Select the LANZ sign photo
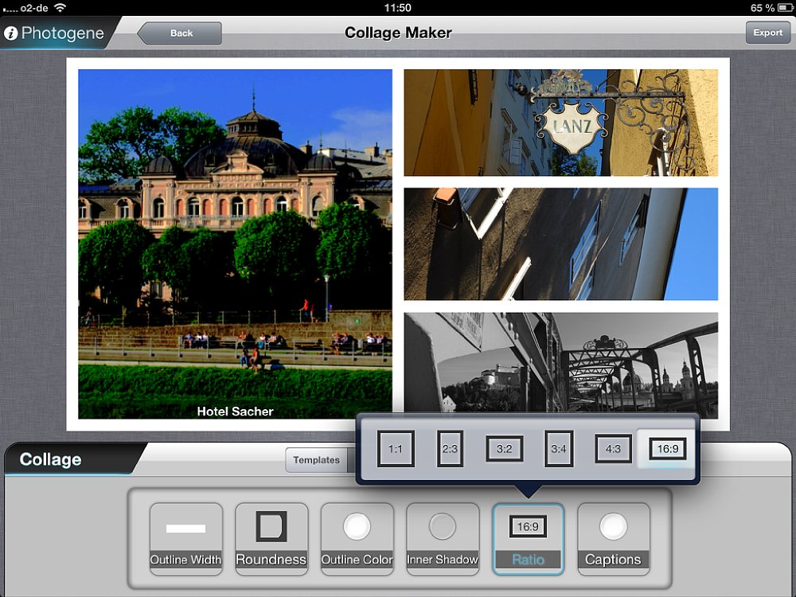 [560, 123]
